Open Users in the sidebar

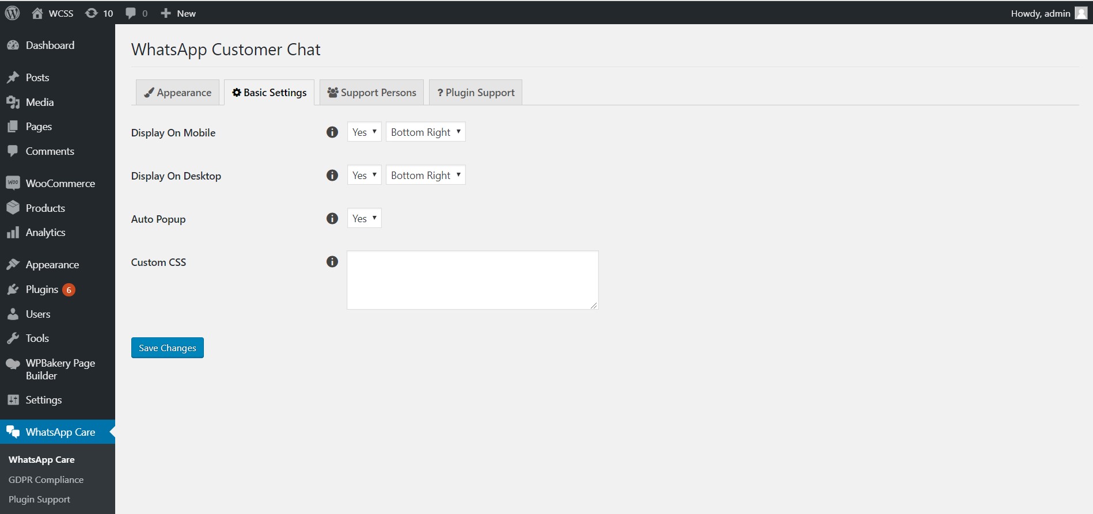pyautogui.click(x=58, y=314)
